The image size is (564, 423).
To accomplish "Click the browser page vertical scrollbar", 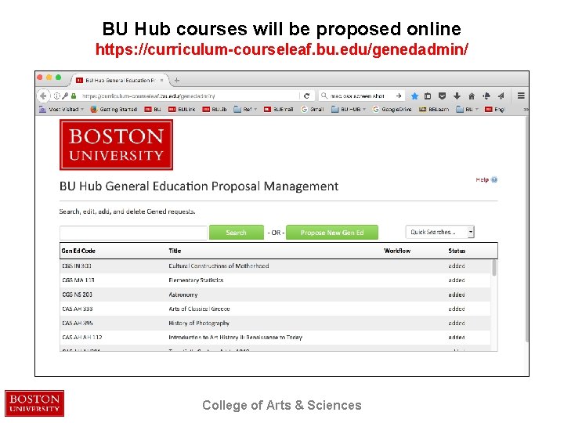I will tap(527, 229).
